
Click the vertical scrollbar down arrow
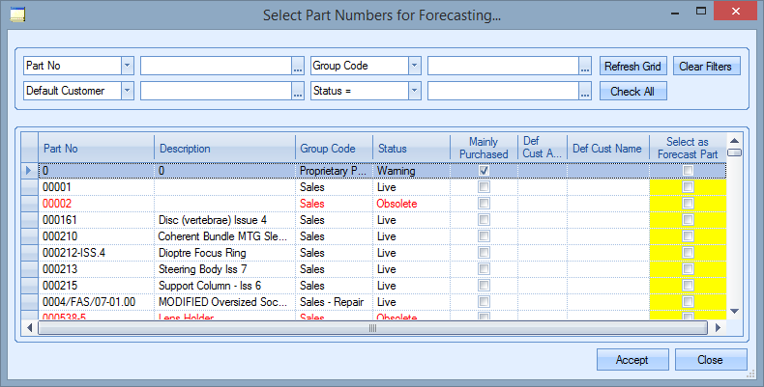coord(734,311)
